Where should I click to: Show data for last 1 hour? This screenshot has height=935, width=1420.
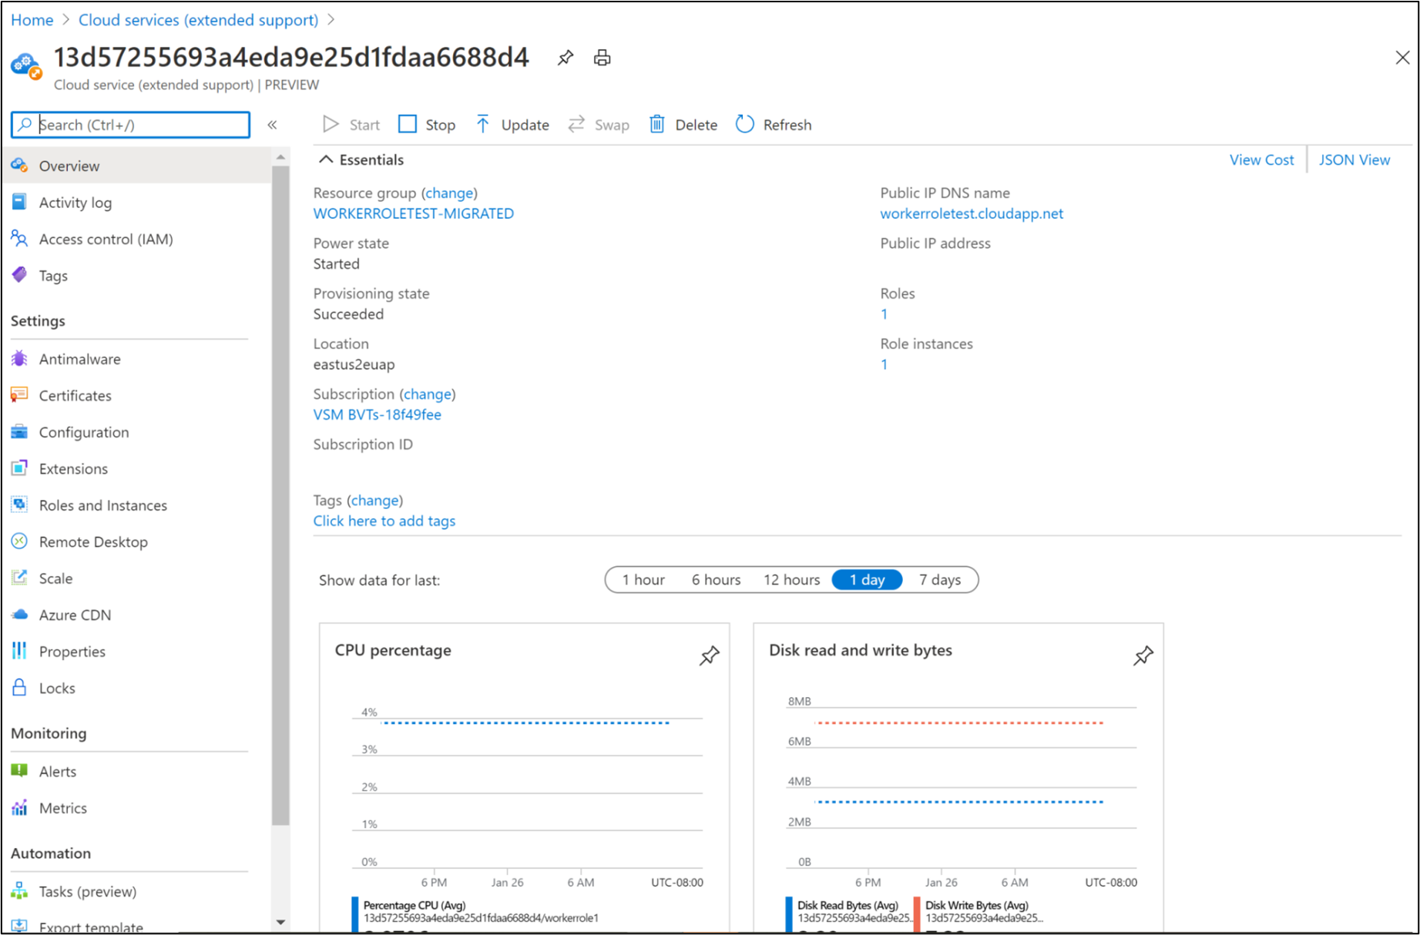[x=643, y=580]
